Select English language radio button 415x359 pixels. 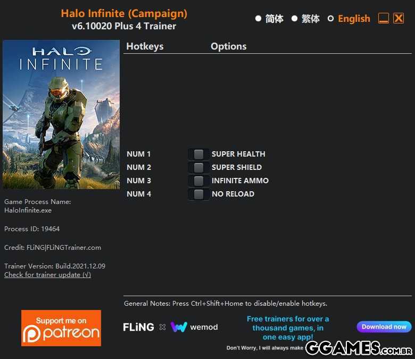[330, 19]
